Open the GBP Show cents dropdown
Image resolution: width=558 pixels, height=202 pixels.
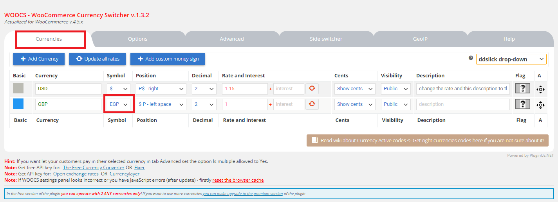(x=355, y=104)
